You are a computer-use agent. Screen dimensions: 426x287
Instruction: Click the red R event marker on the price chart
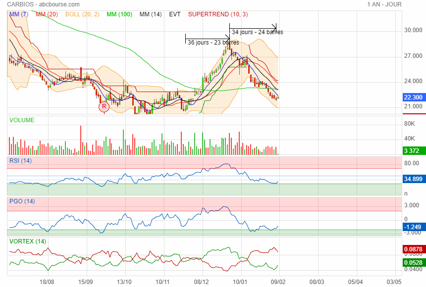pyautogui.click(x=104, y=107)
